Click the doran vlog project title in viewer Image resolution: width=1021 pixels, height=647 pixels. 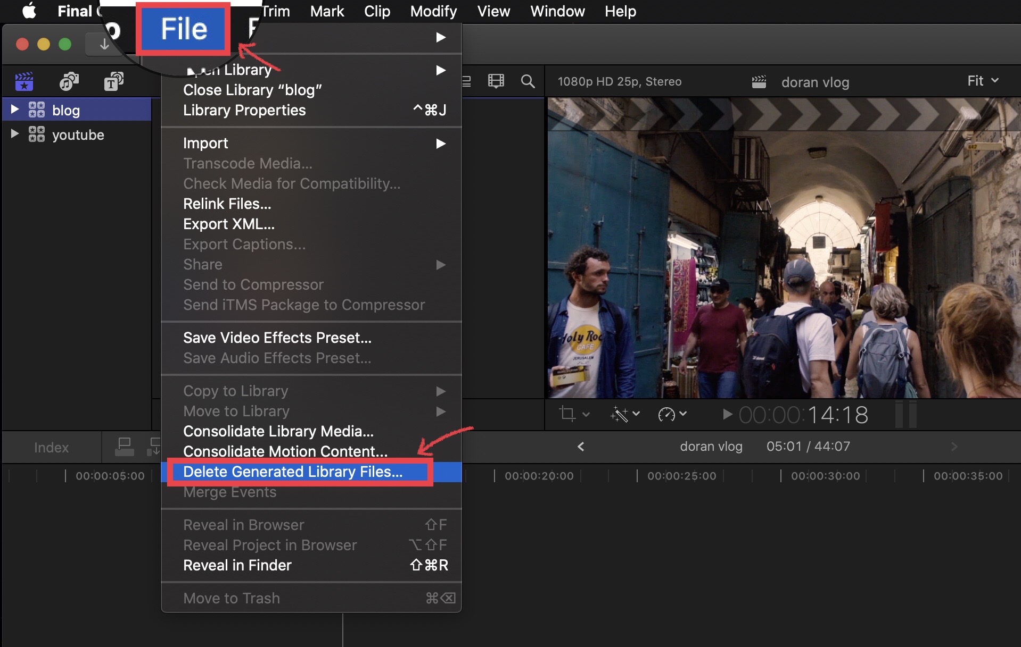(x=815, y=82)
